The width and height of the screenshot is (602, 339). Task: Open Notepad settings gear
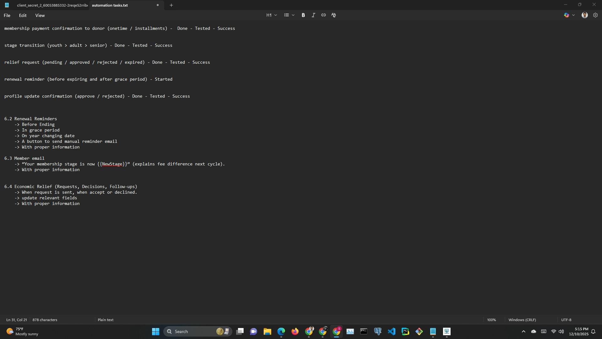pyautogui.click(x=595, y=15)
